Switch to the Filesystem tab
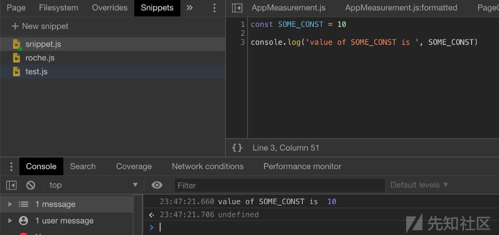 pyautogui.click(x=58, y=8)
